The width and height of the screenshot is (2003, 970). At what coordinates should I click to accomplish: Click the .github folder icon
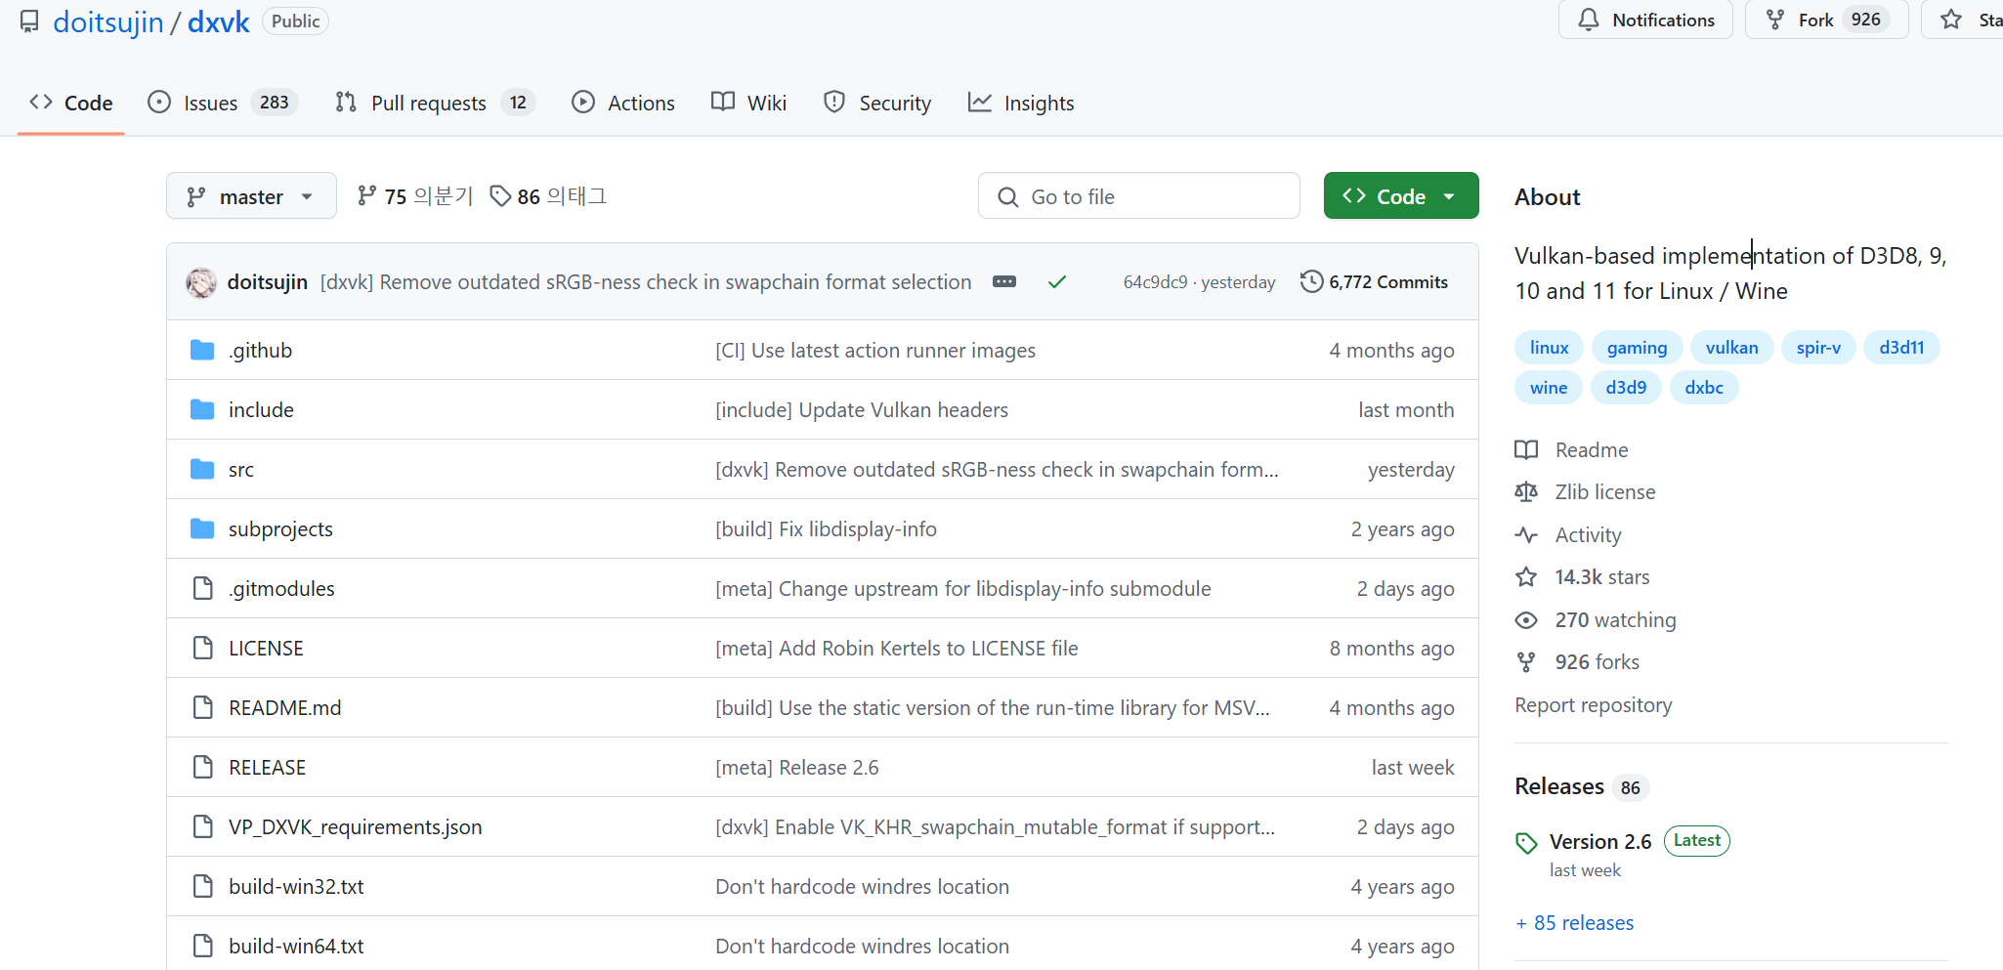pyautogui.click(x=202, y=350)
